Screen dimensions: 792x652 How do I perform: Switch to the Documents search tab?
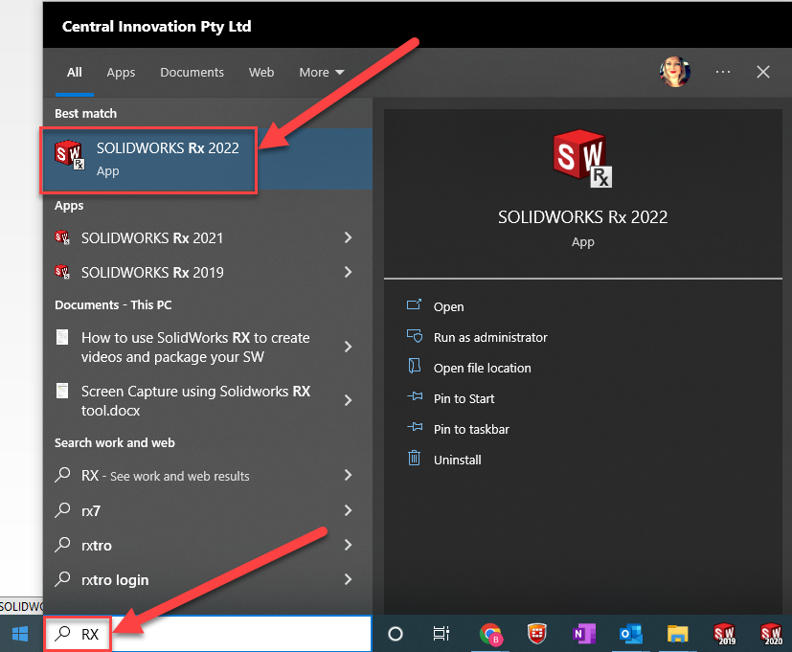pos(192,72)
